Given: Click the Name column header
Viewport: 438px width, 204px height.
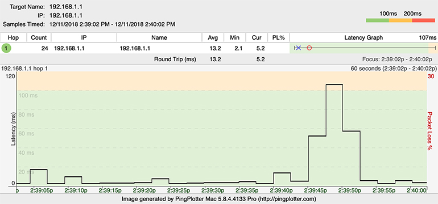Looking at the screenshot, I should (159, 37).
